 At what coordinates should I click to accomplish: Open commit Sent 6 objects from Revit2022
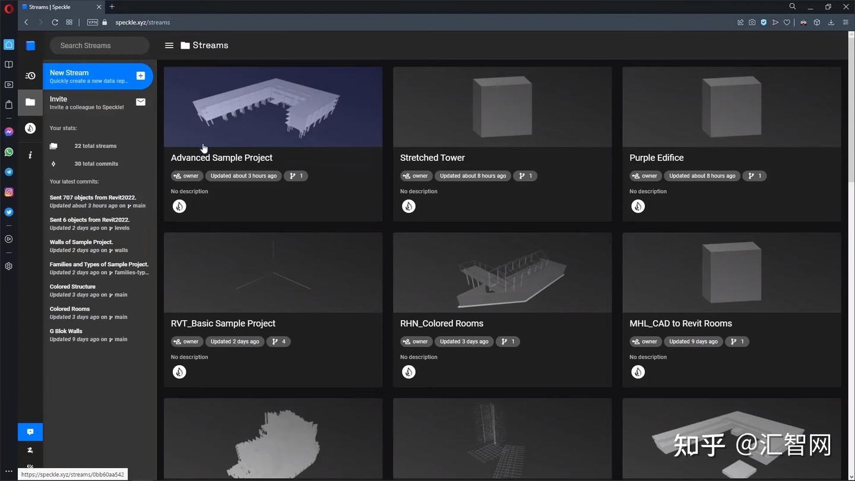(x=90, y=224)
